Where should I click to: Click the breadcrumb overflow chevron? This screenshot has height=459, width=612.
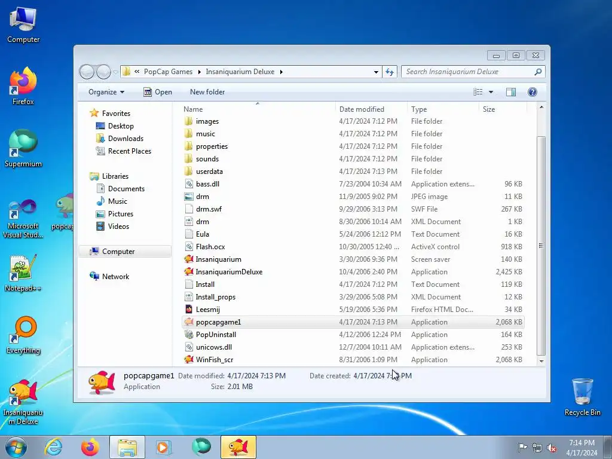point(137,72)
